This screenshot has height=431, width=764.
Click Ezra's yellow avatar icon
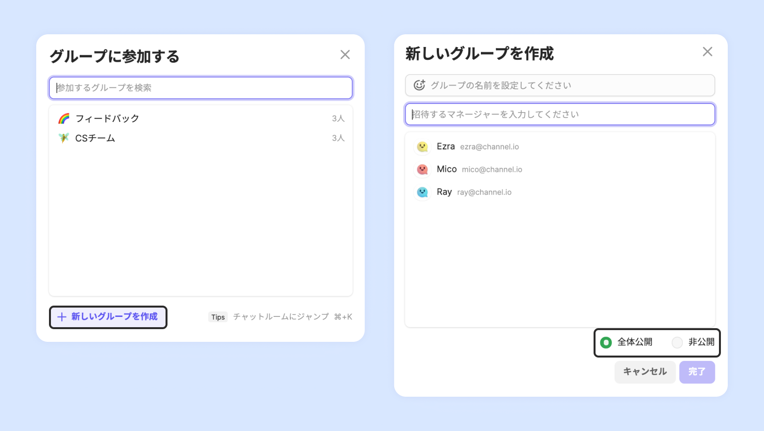(422, 146)
